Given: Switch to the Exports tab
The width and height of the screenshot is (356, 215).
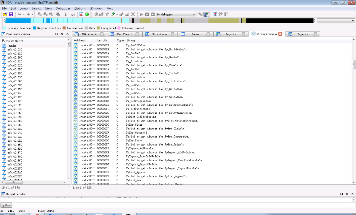Looking at the screenshot, I should click(303, 34).
